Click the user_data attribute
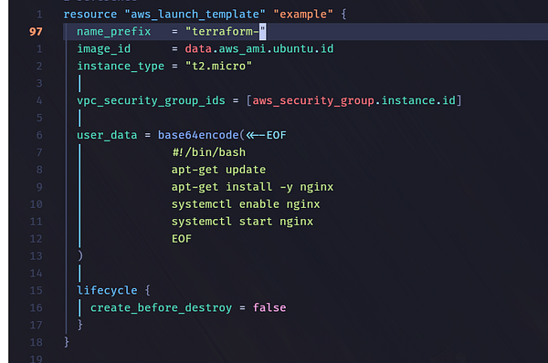548x363 pixels. tap(107, 135)
